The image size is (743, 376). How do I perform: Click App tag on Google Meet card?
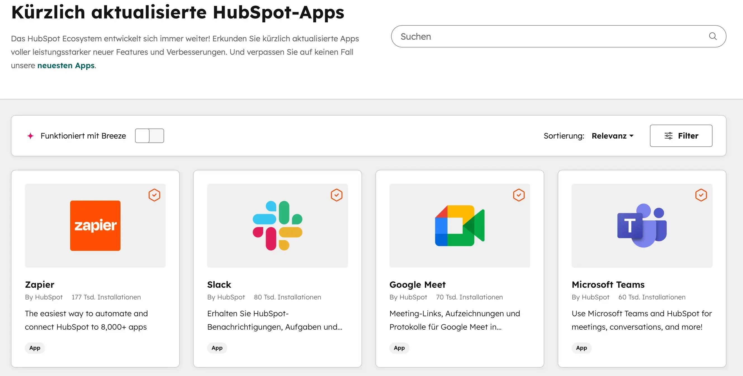(399, 348)
